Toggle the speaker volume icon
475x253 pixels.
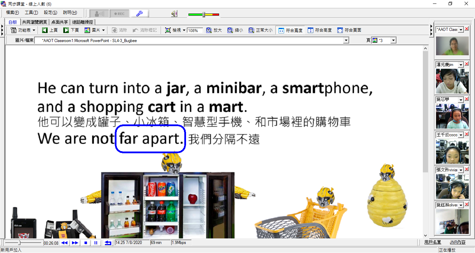point(174,14)
